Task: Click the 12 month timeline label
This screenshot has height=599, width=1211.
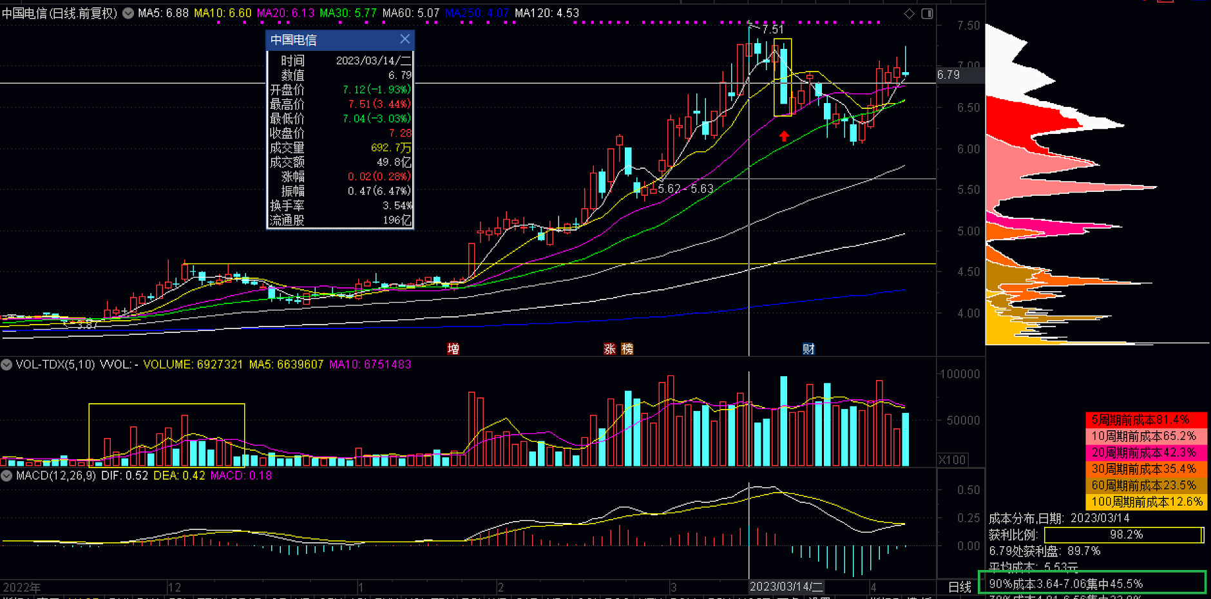Action: (x=174, y=587)
